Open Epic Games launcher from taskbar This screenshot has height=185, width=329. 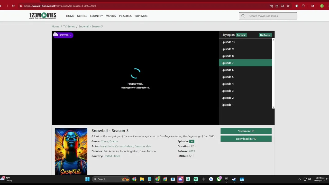click(x=226, y=179)
